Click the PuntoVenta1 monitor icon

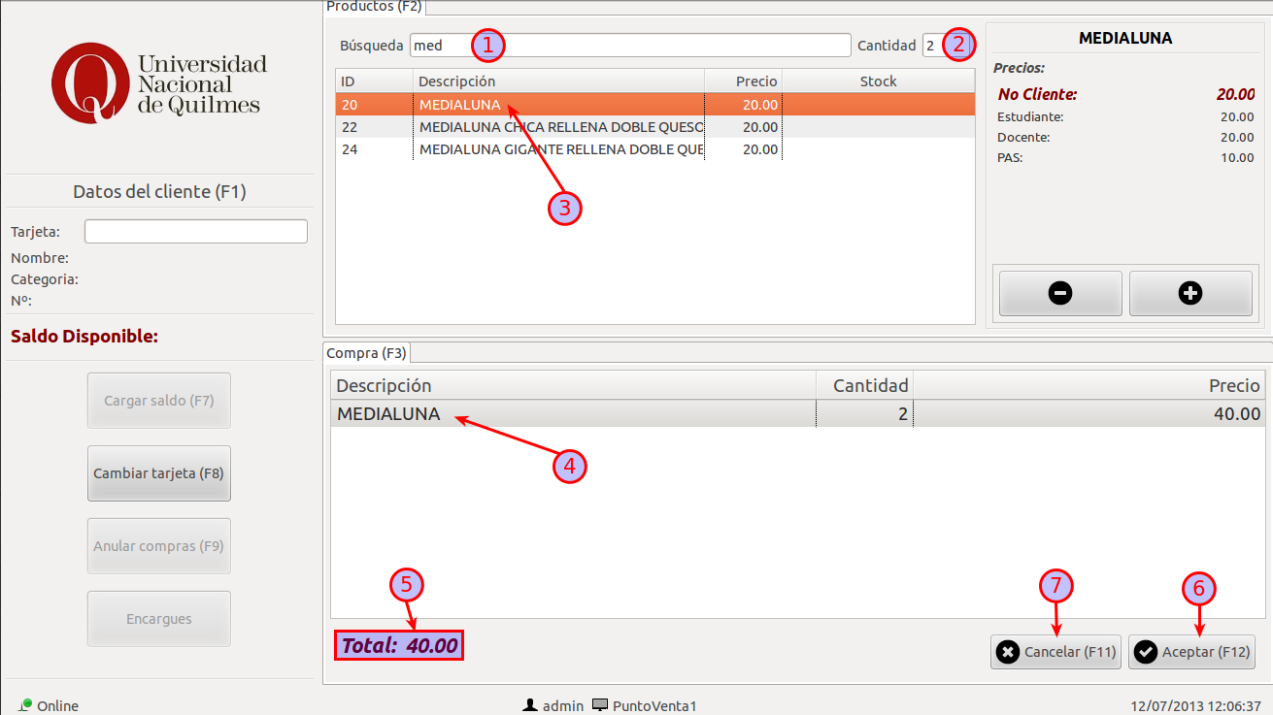coord(600,705)
